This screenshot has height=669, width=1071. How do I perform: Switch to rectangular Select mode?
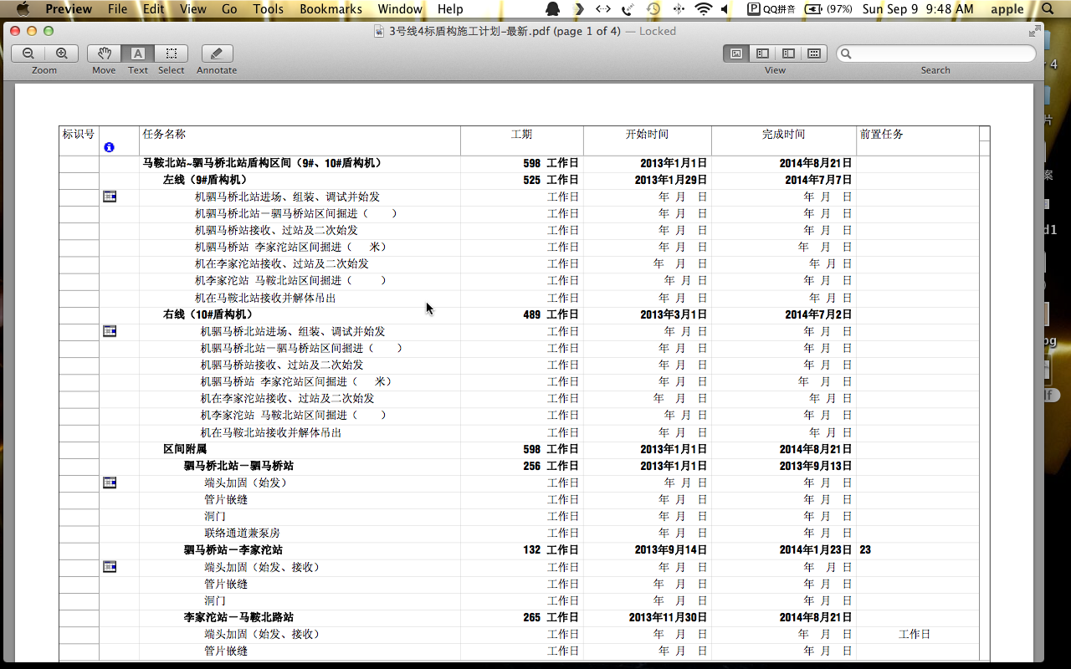pyautogui.click(x=171, y=53)
